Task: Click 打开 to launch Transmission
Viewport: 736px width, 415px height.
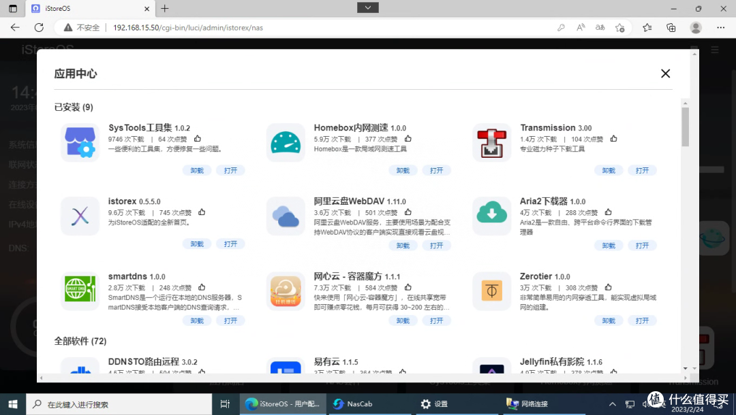Action: click(x=642, y=170)
